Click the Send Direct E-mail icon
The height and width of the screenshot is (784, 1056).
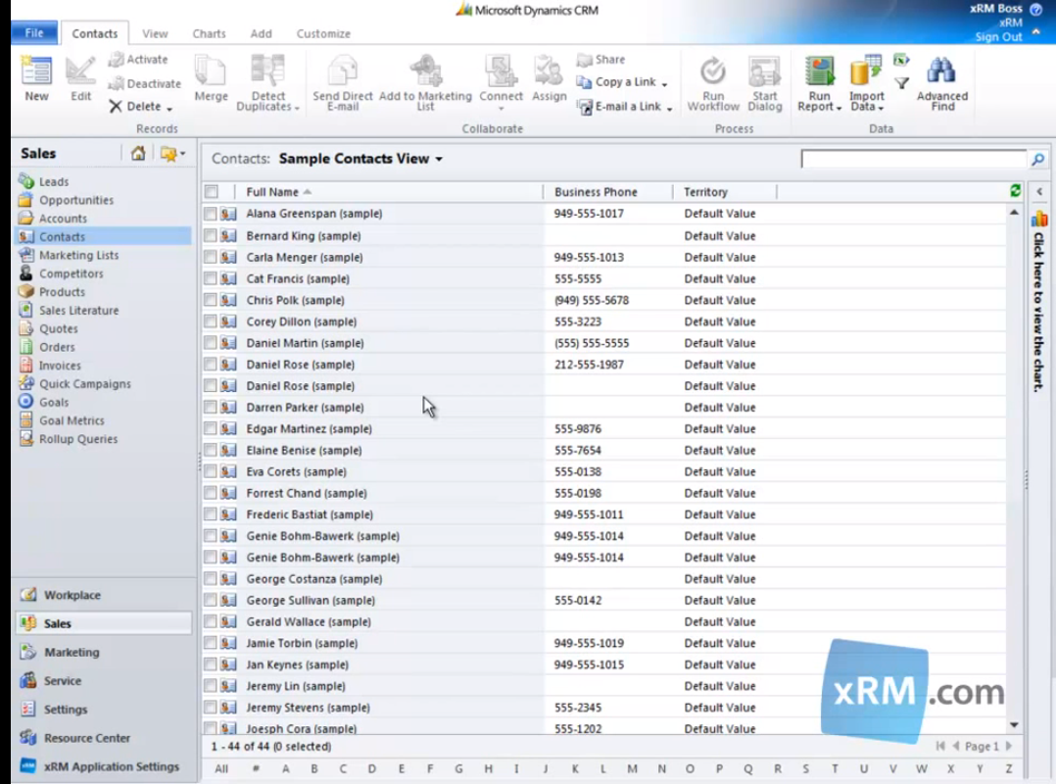(x=342, y=71)
